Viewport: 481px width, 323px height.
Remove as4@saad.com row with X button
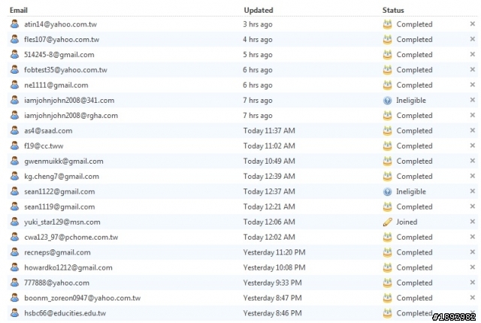pos(473,130)
